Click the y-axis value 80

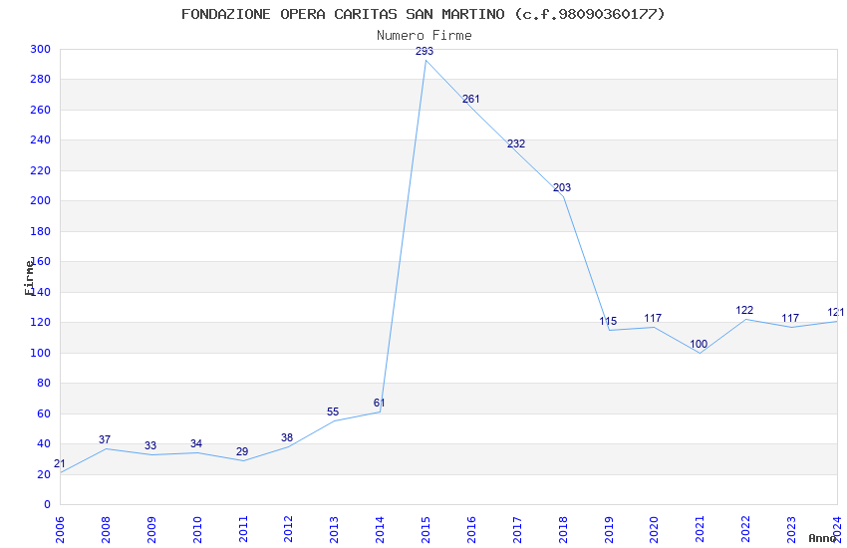tap(44, 384)
